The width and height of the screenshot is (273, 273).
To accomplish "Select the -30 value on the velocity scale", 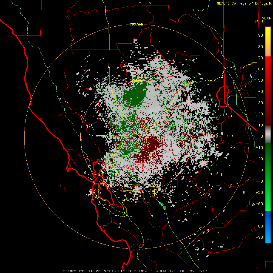I will 259,170.
